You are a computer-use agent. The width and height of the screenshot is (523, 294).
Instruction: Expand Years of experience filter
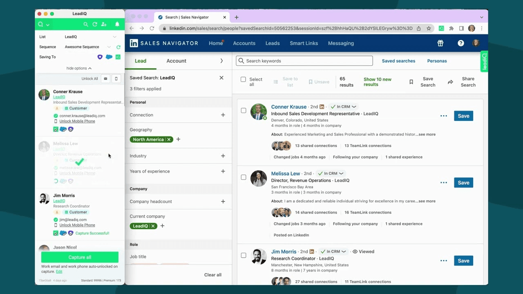223,171
